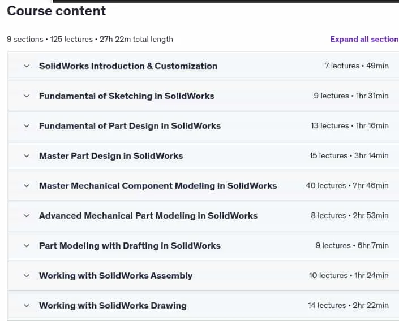
Task: Expand Master Part Design section chevron
Action: [27, 156]
